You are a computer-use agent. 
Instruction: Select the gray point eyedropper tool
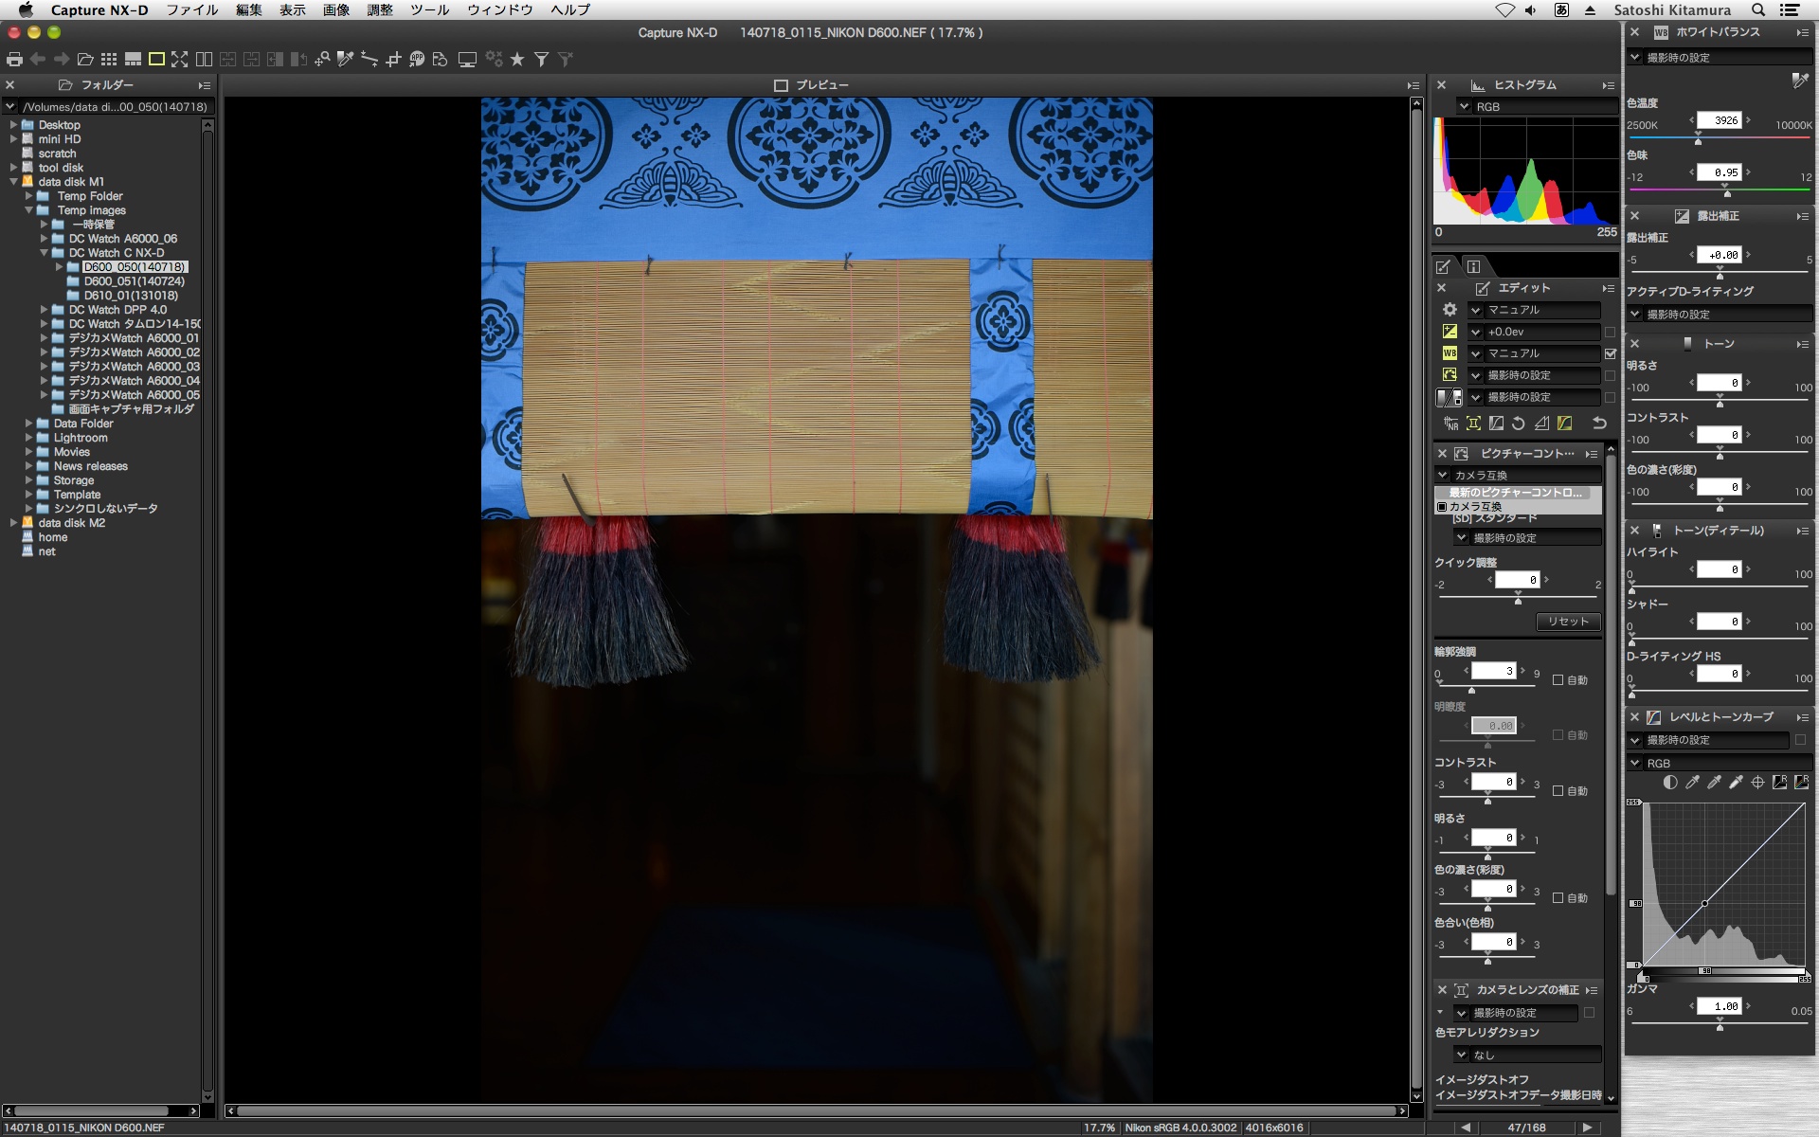(346, 60)
